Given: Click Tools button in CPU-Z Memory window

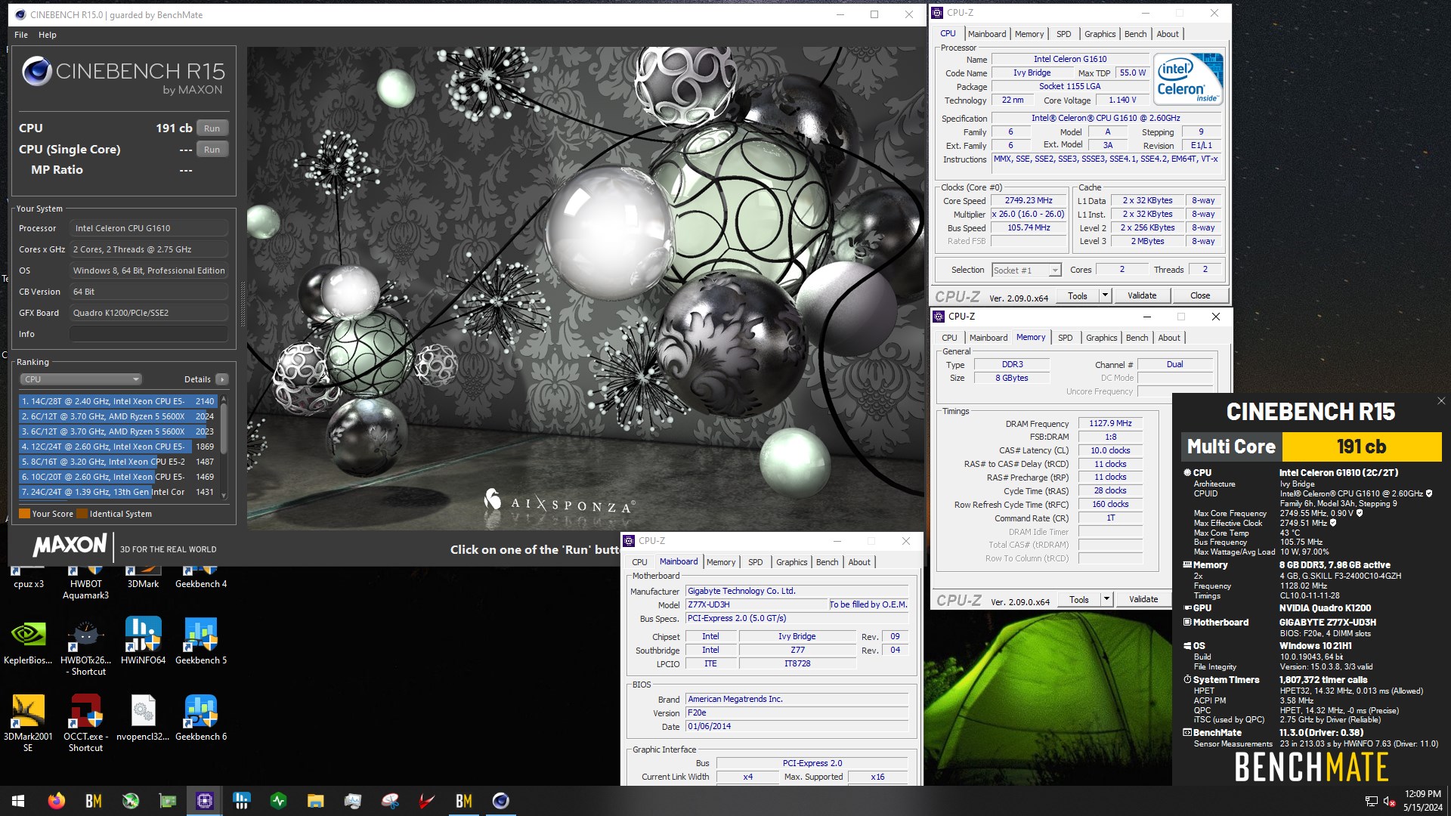Looking at the screenshot, I should 1079,599.
